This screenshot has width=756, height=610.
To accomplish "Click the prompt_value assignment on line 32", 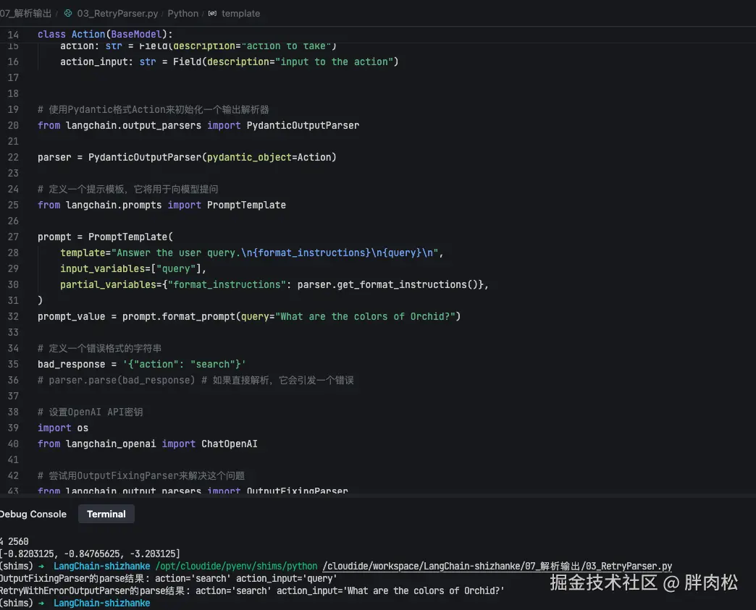I will tap(248, 316).
